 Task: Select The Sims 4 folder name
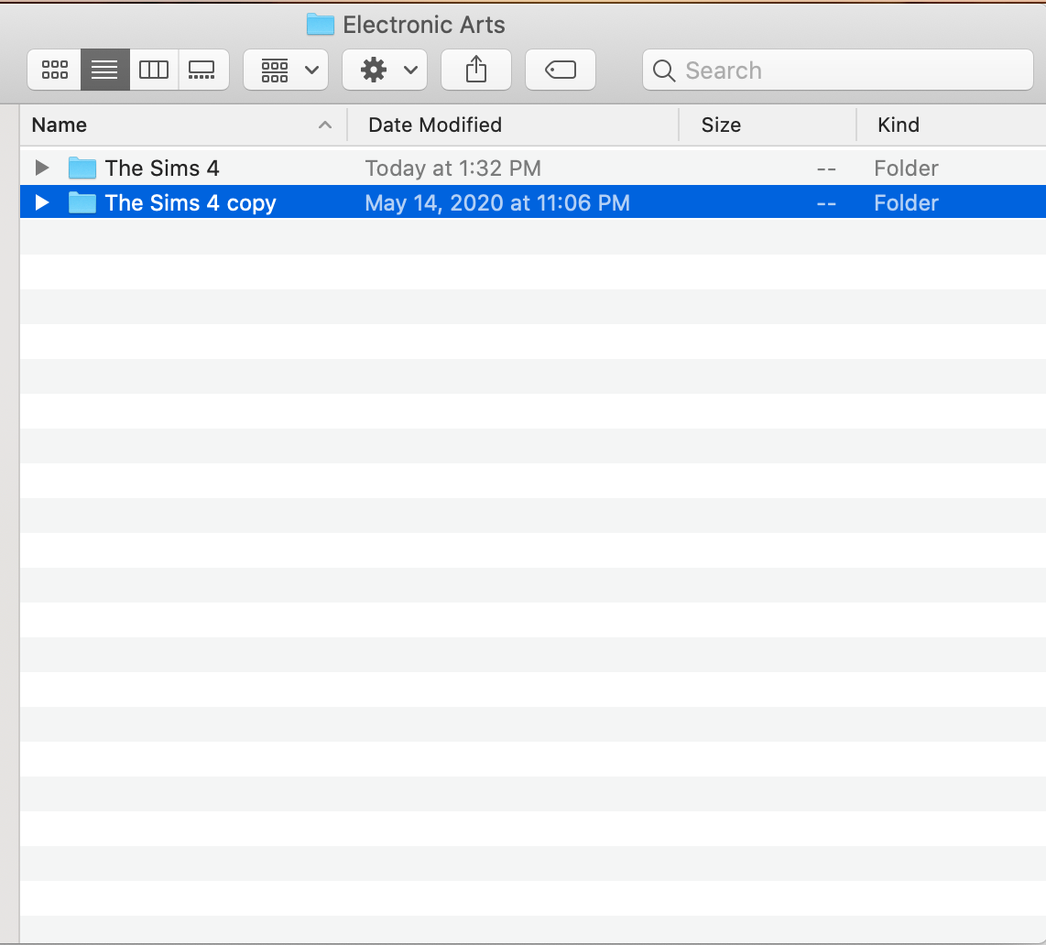(x=162, y=168)
